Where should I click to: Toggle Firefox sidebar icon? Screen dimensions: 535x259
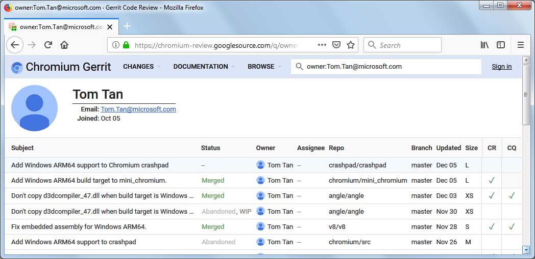(x=500, y=45)
